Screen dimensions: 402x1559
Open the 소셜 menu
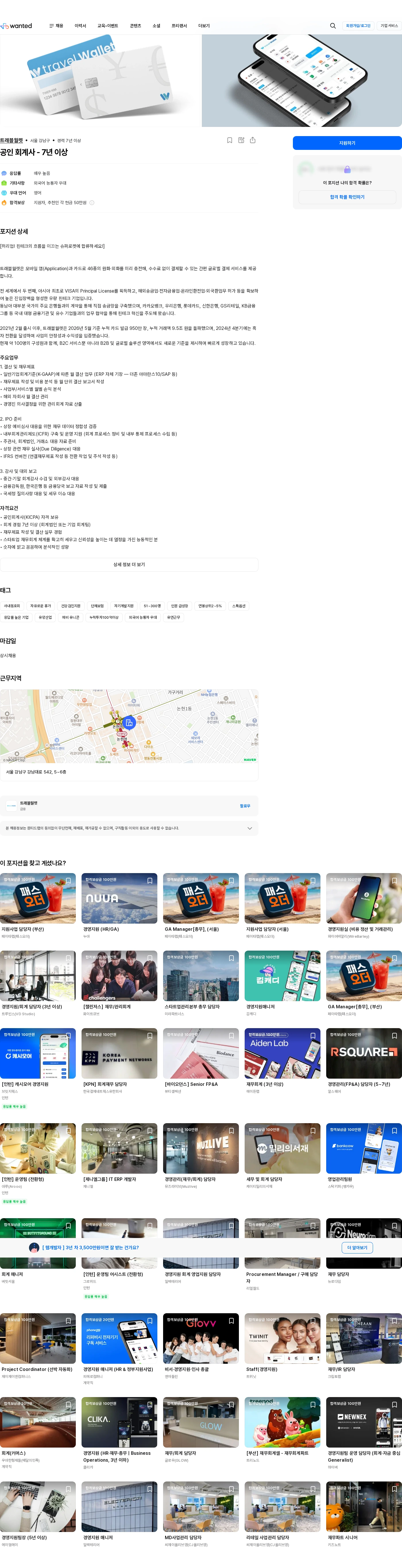point(156,26)
